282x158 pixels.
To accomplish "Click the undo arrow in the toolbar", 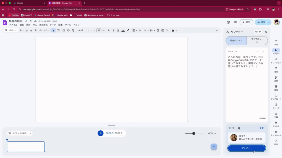I will pos(26,30).
